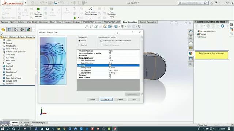Enable the Radiation checkbox

(110, 56)
